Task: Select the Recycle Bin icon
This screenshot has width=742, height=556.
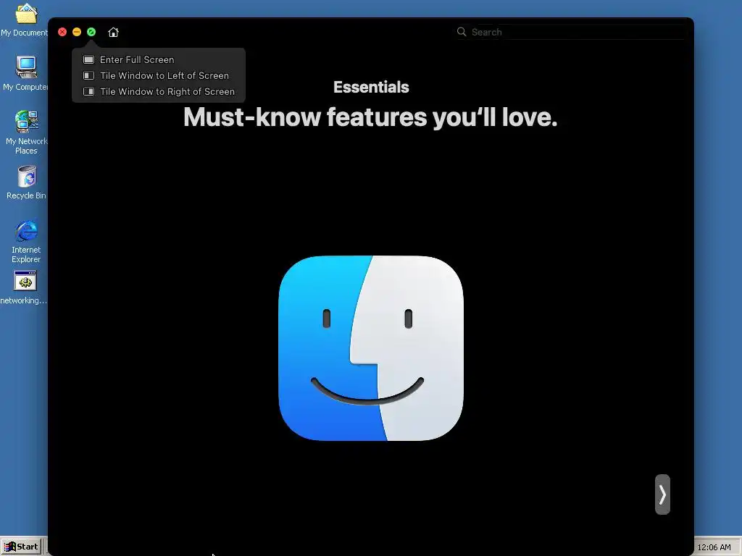Action: [x=26, y=182]
